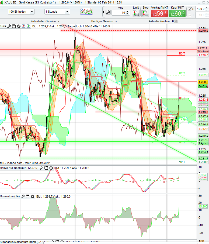The height and width of the screenshot is (244, 209).
Task: Remove the MACD Null Nachlauf indicator
Action: point(51,168)
